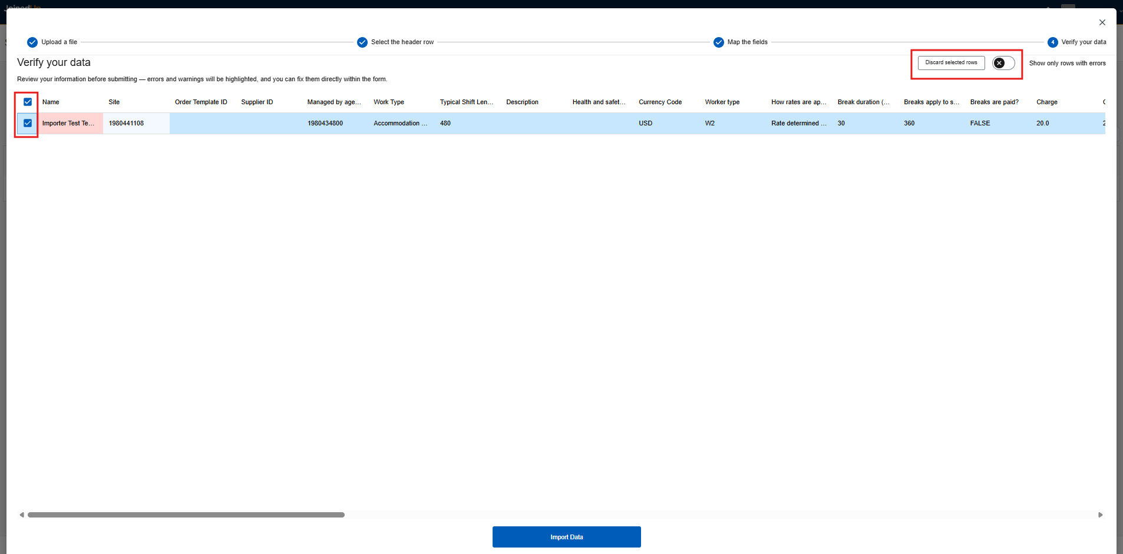Click the horizontal scrollbar thumb
The width and height of the screenshot is (1123, 554).
186,515
